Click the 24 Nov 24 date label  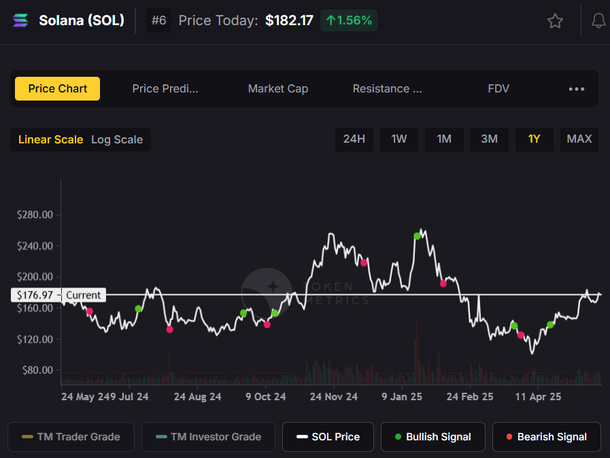pyautogui.click(x=334, y=397)
